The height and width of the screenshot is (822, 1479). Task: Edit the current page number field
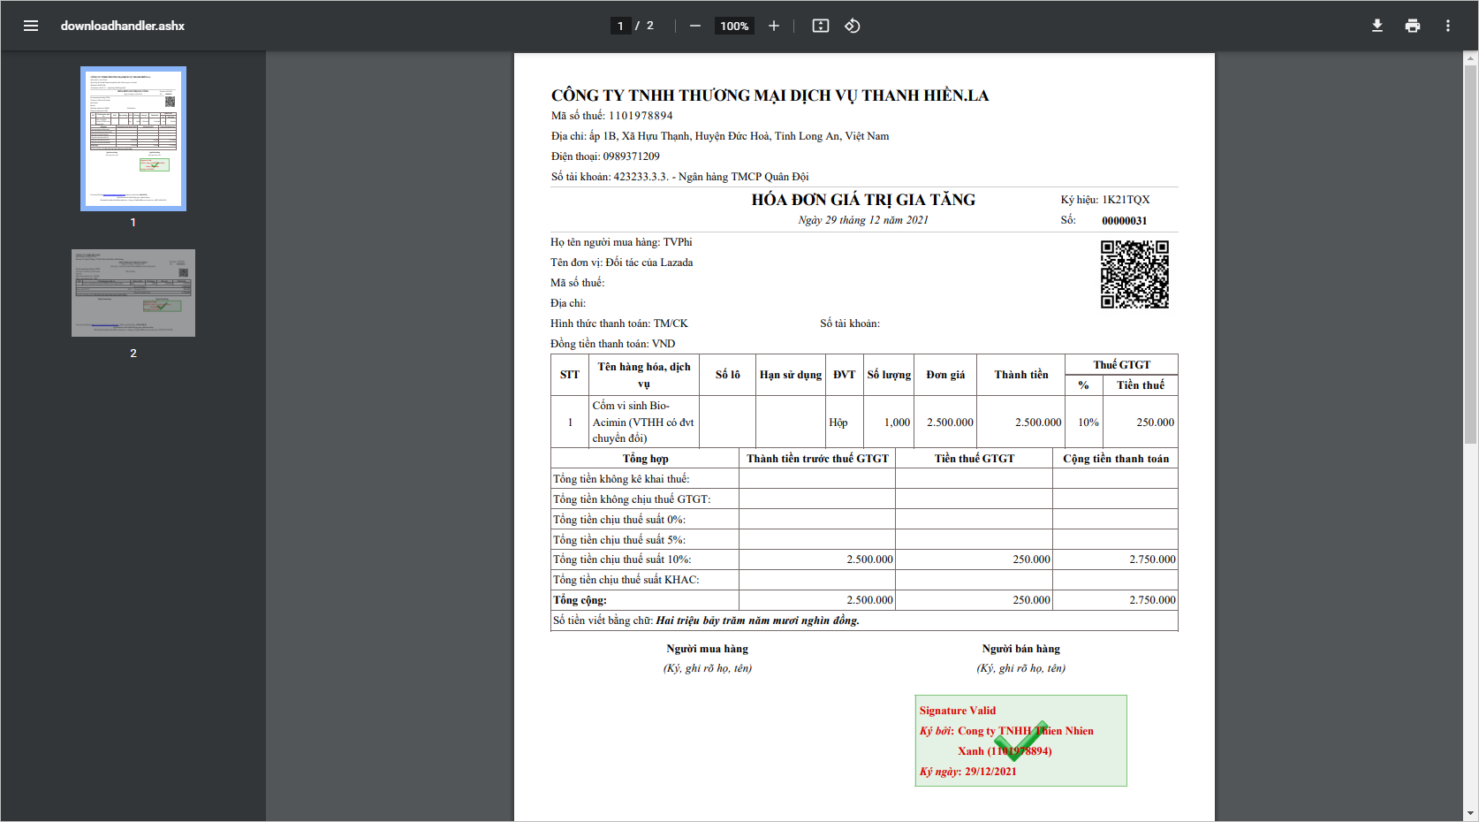coord(621,26)
